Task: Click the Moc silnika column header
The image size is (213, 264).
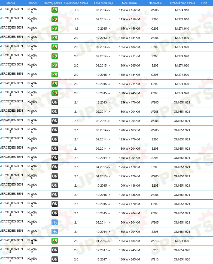Action: point(129,3)
